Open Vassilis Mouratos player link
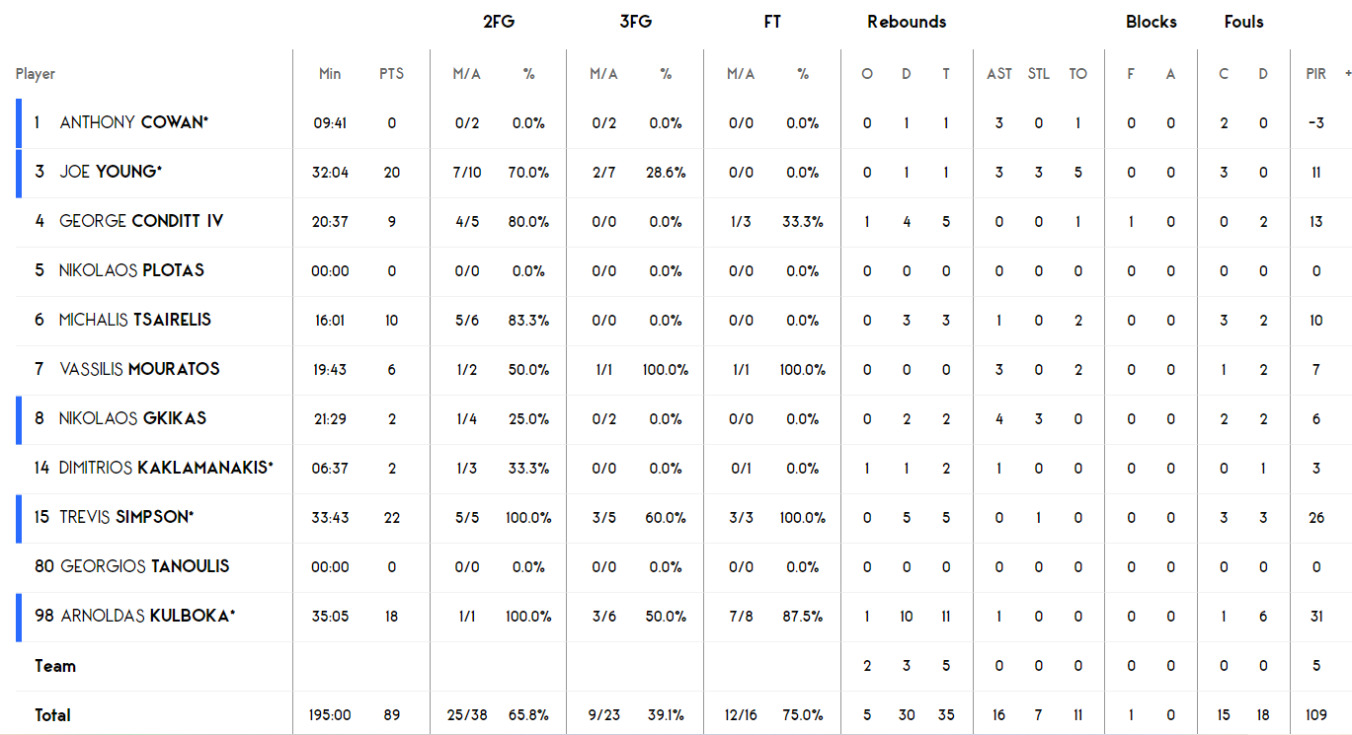 [139, 369]
